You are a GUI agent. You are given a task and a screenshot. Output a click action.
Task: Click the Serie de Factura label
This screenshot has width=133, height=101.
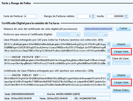point(13,16)
